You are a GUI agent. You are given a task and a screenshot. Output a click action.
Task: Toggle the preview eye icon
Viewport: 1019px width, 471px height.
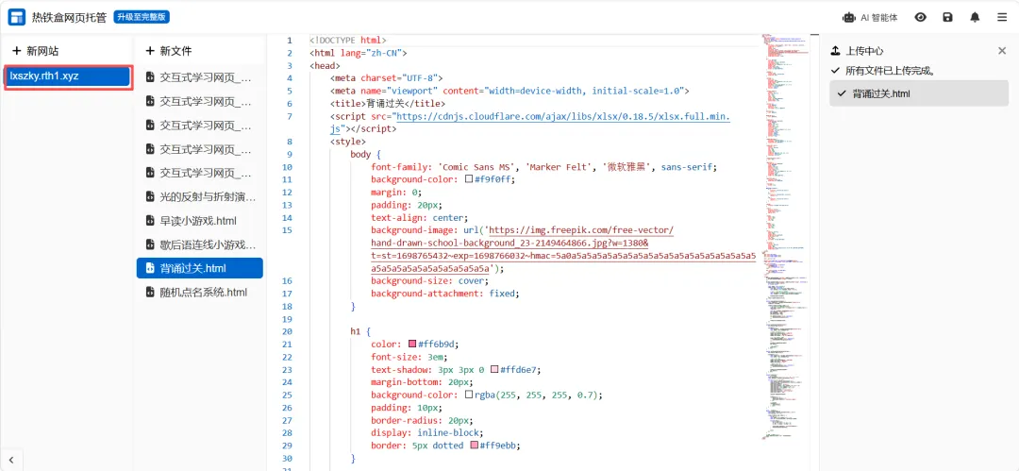coord(920,18)
